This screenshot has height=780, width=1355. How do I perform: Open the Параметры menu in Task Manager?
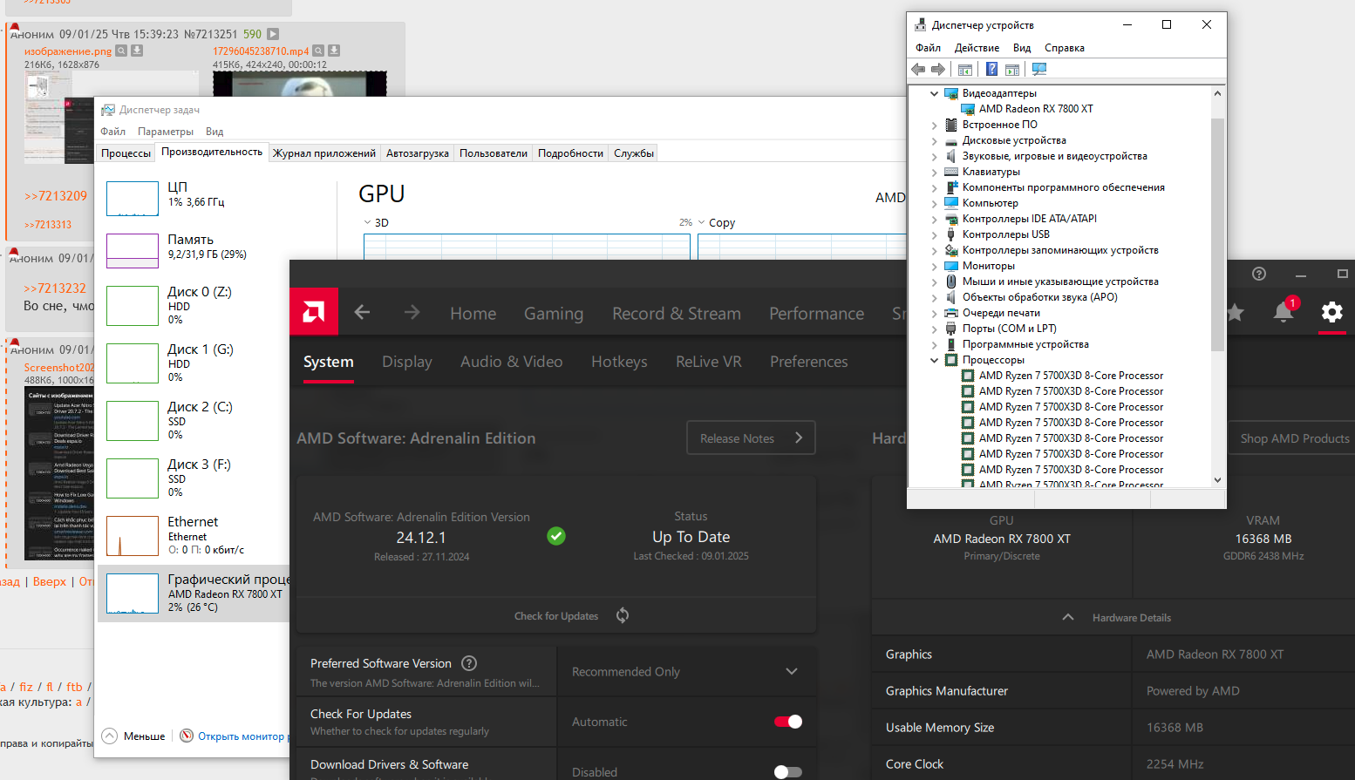166,132
